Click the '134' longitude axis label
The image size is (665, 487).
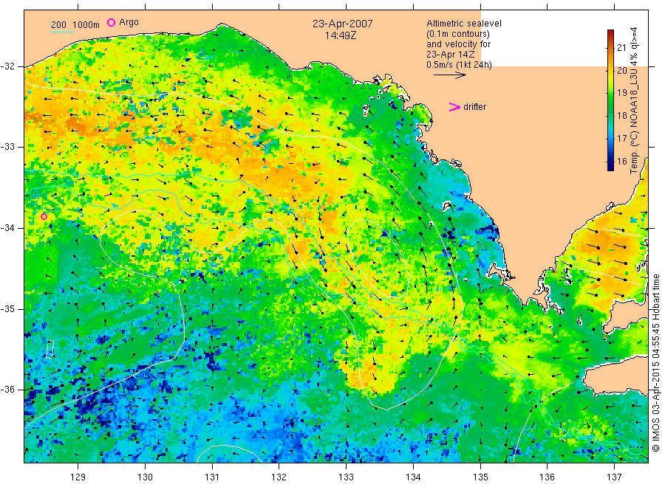[x=413, y=477]
